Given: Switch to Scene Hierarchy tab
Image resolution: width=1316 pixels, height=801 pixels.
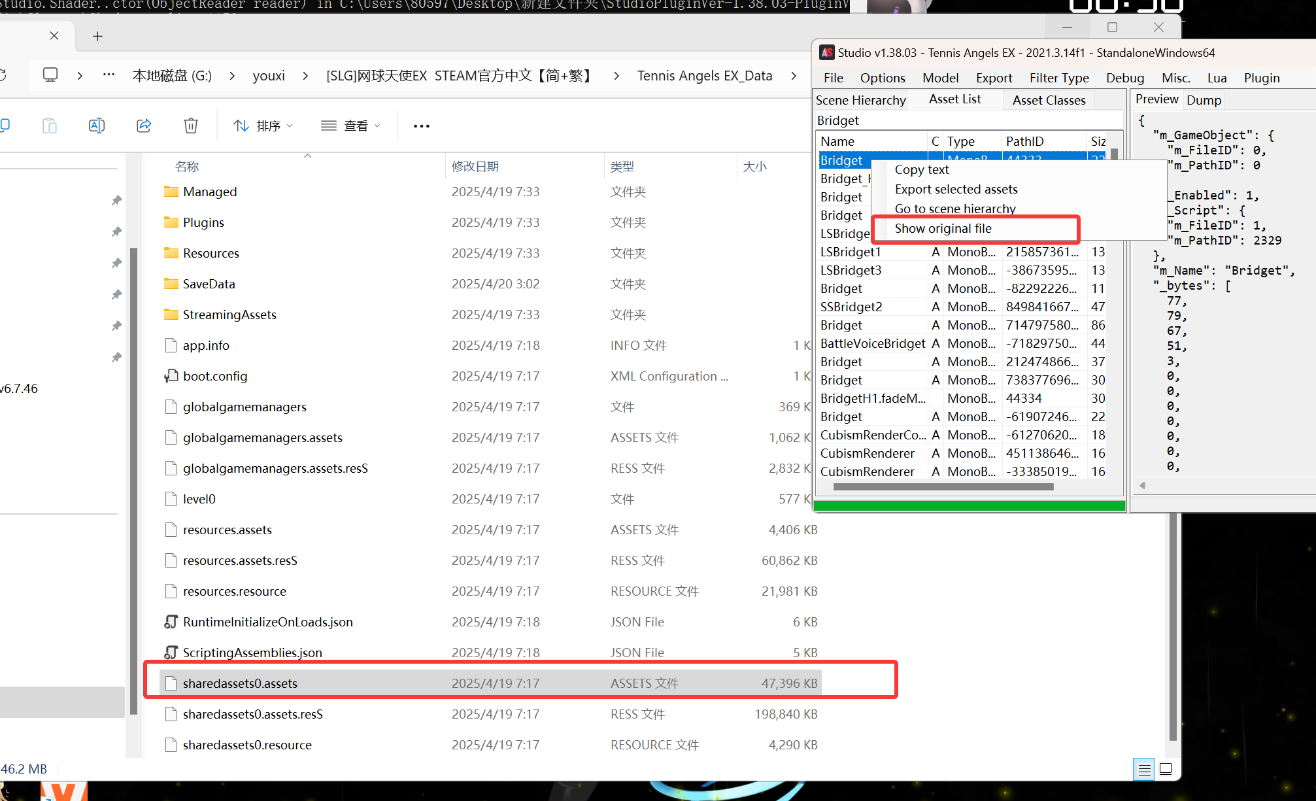Looking at the screenshot, I should pyautogui.click(x=861, y=99).
